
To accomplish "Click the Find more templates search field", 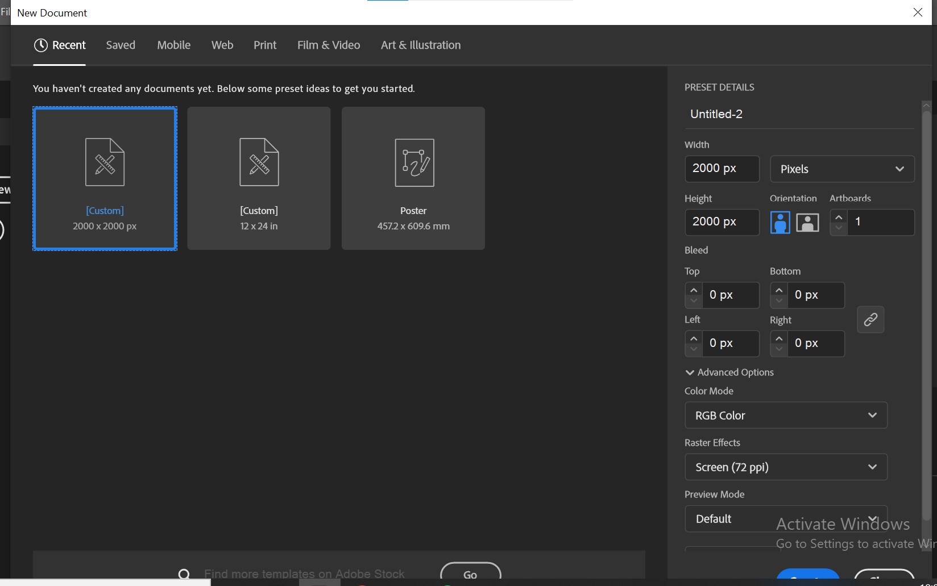I will point(304,574).
